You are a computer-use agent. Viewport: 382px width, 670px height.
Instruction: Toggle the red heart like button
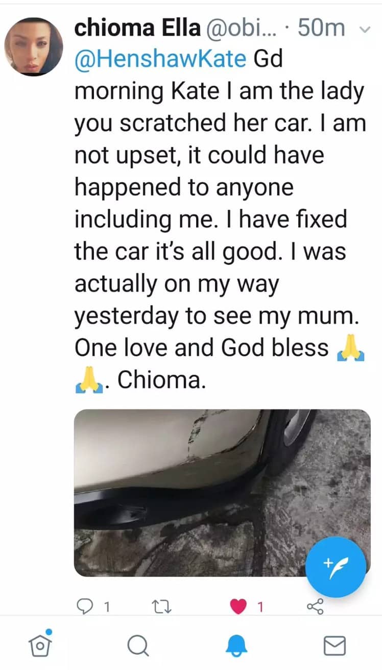238,607
